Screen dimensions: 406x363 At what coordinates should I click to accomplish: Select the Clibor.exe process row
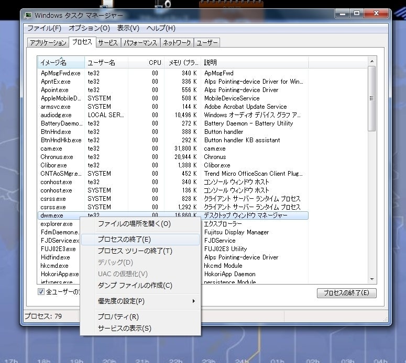pos(173,165)
